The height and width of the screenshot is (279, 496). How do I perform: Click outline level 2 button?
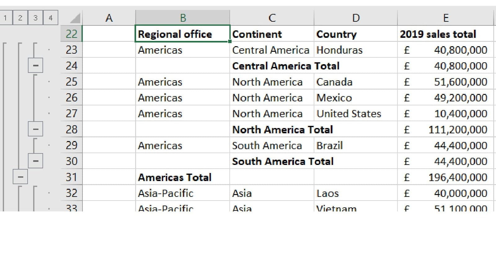[x=20, y=18]
